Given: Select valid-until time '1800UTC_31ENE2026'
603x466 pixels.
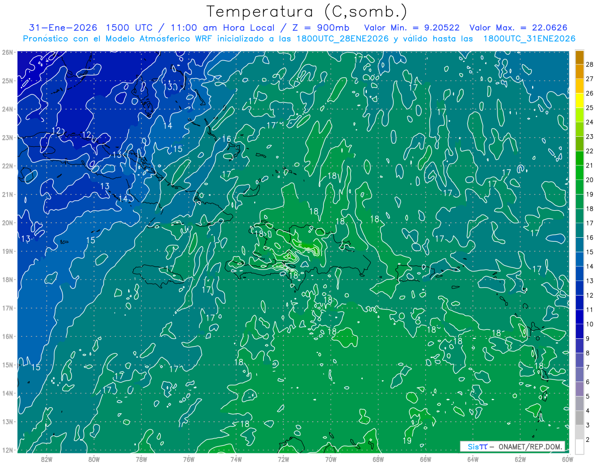Looking at the screenshot, I should coord(529,39).
